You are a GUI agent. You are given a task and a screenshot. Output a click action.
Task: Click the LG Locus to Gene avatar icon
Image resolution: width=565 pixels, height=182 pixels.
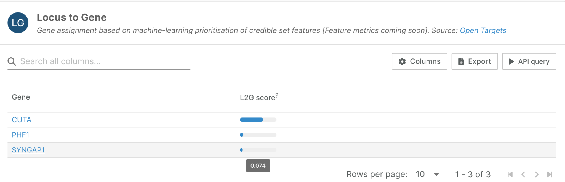click(18, 23)
